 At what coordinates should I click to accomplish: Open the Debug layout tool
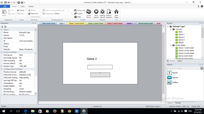coord(102,14)
